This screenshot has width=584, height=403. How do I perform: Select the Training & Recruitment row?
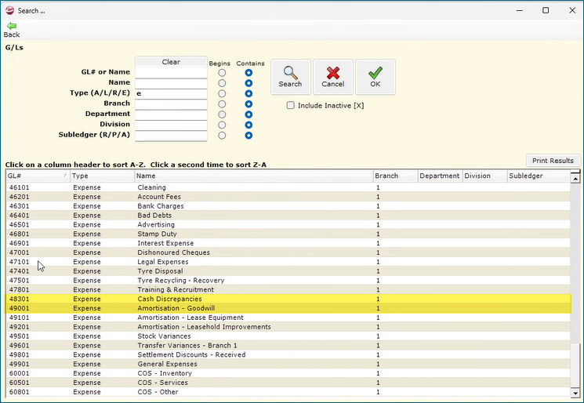click(288, 290)
